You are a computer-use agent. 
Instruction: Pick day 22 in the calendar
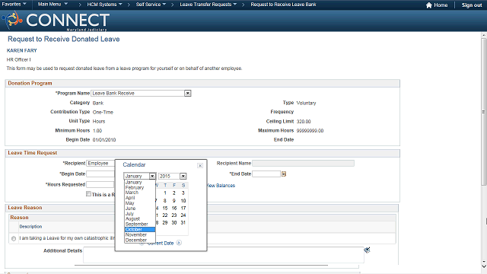165,215
